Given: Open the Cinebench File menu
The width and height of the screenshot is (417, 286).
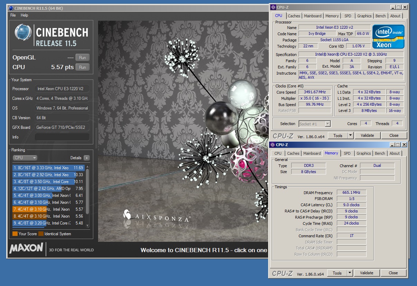Looking at the screenshot, I should click(x=13, y=15).
